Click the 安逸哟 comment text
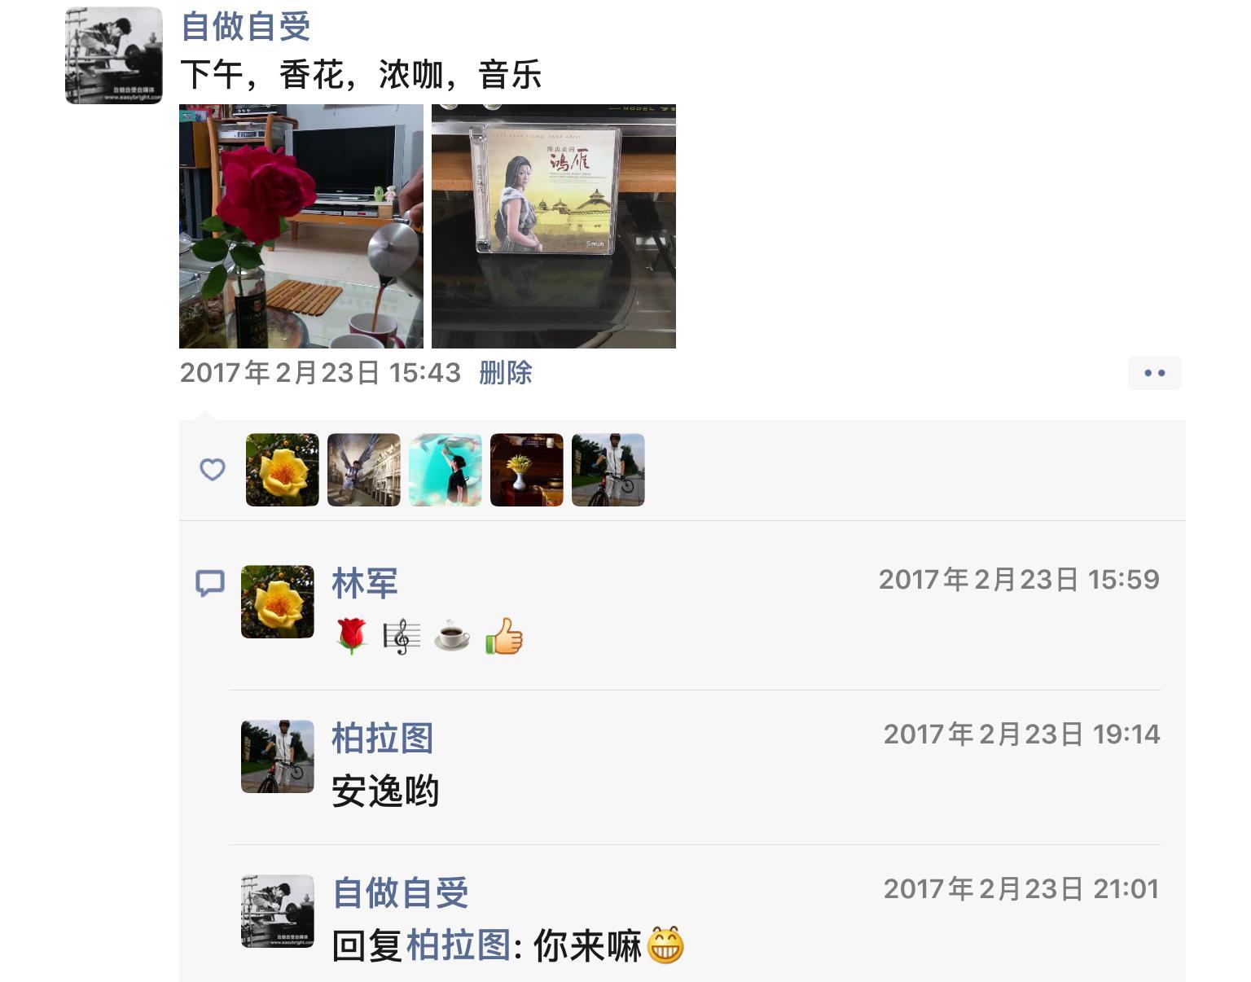 coord(385,791)
